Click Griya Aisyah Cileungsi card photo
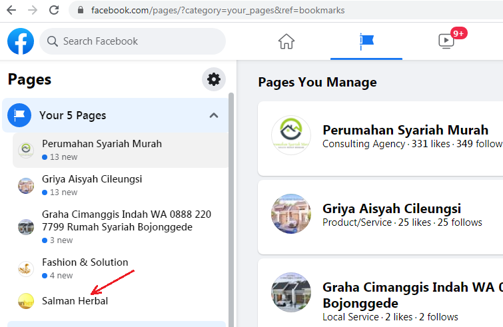The width and height of the screenshot is (503, 327). pos(291,214)
